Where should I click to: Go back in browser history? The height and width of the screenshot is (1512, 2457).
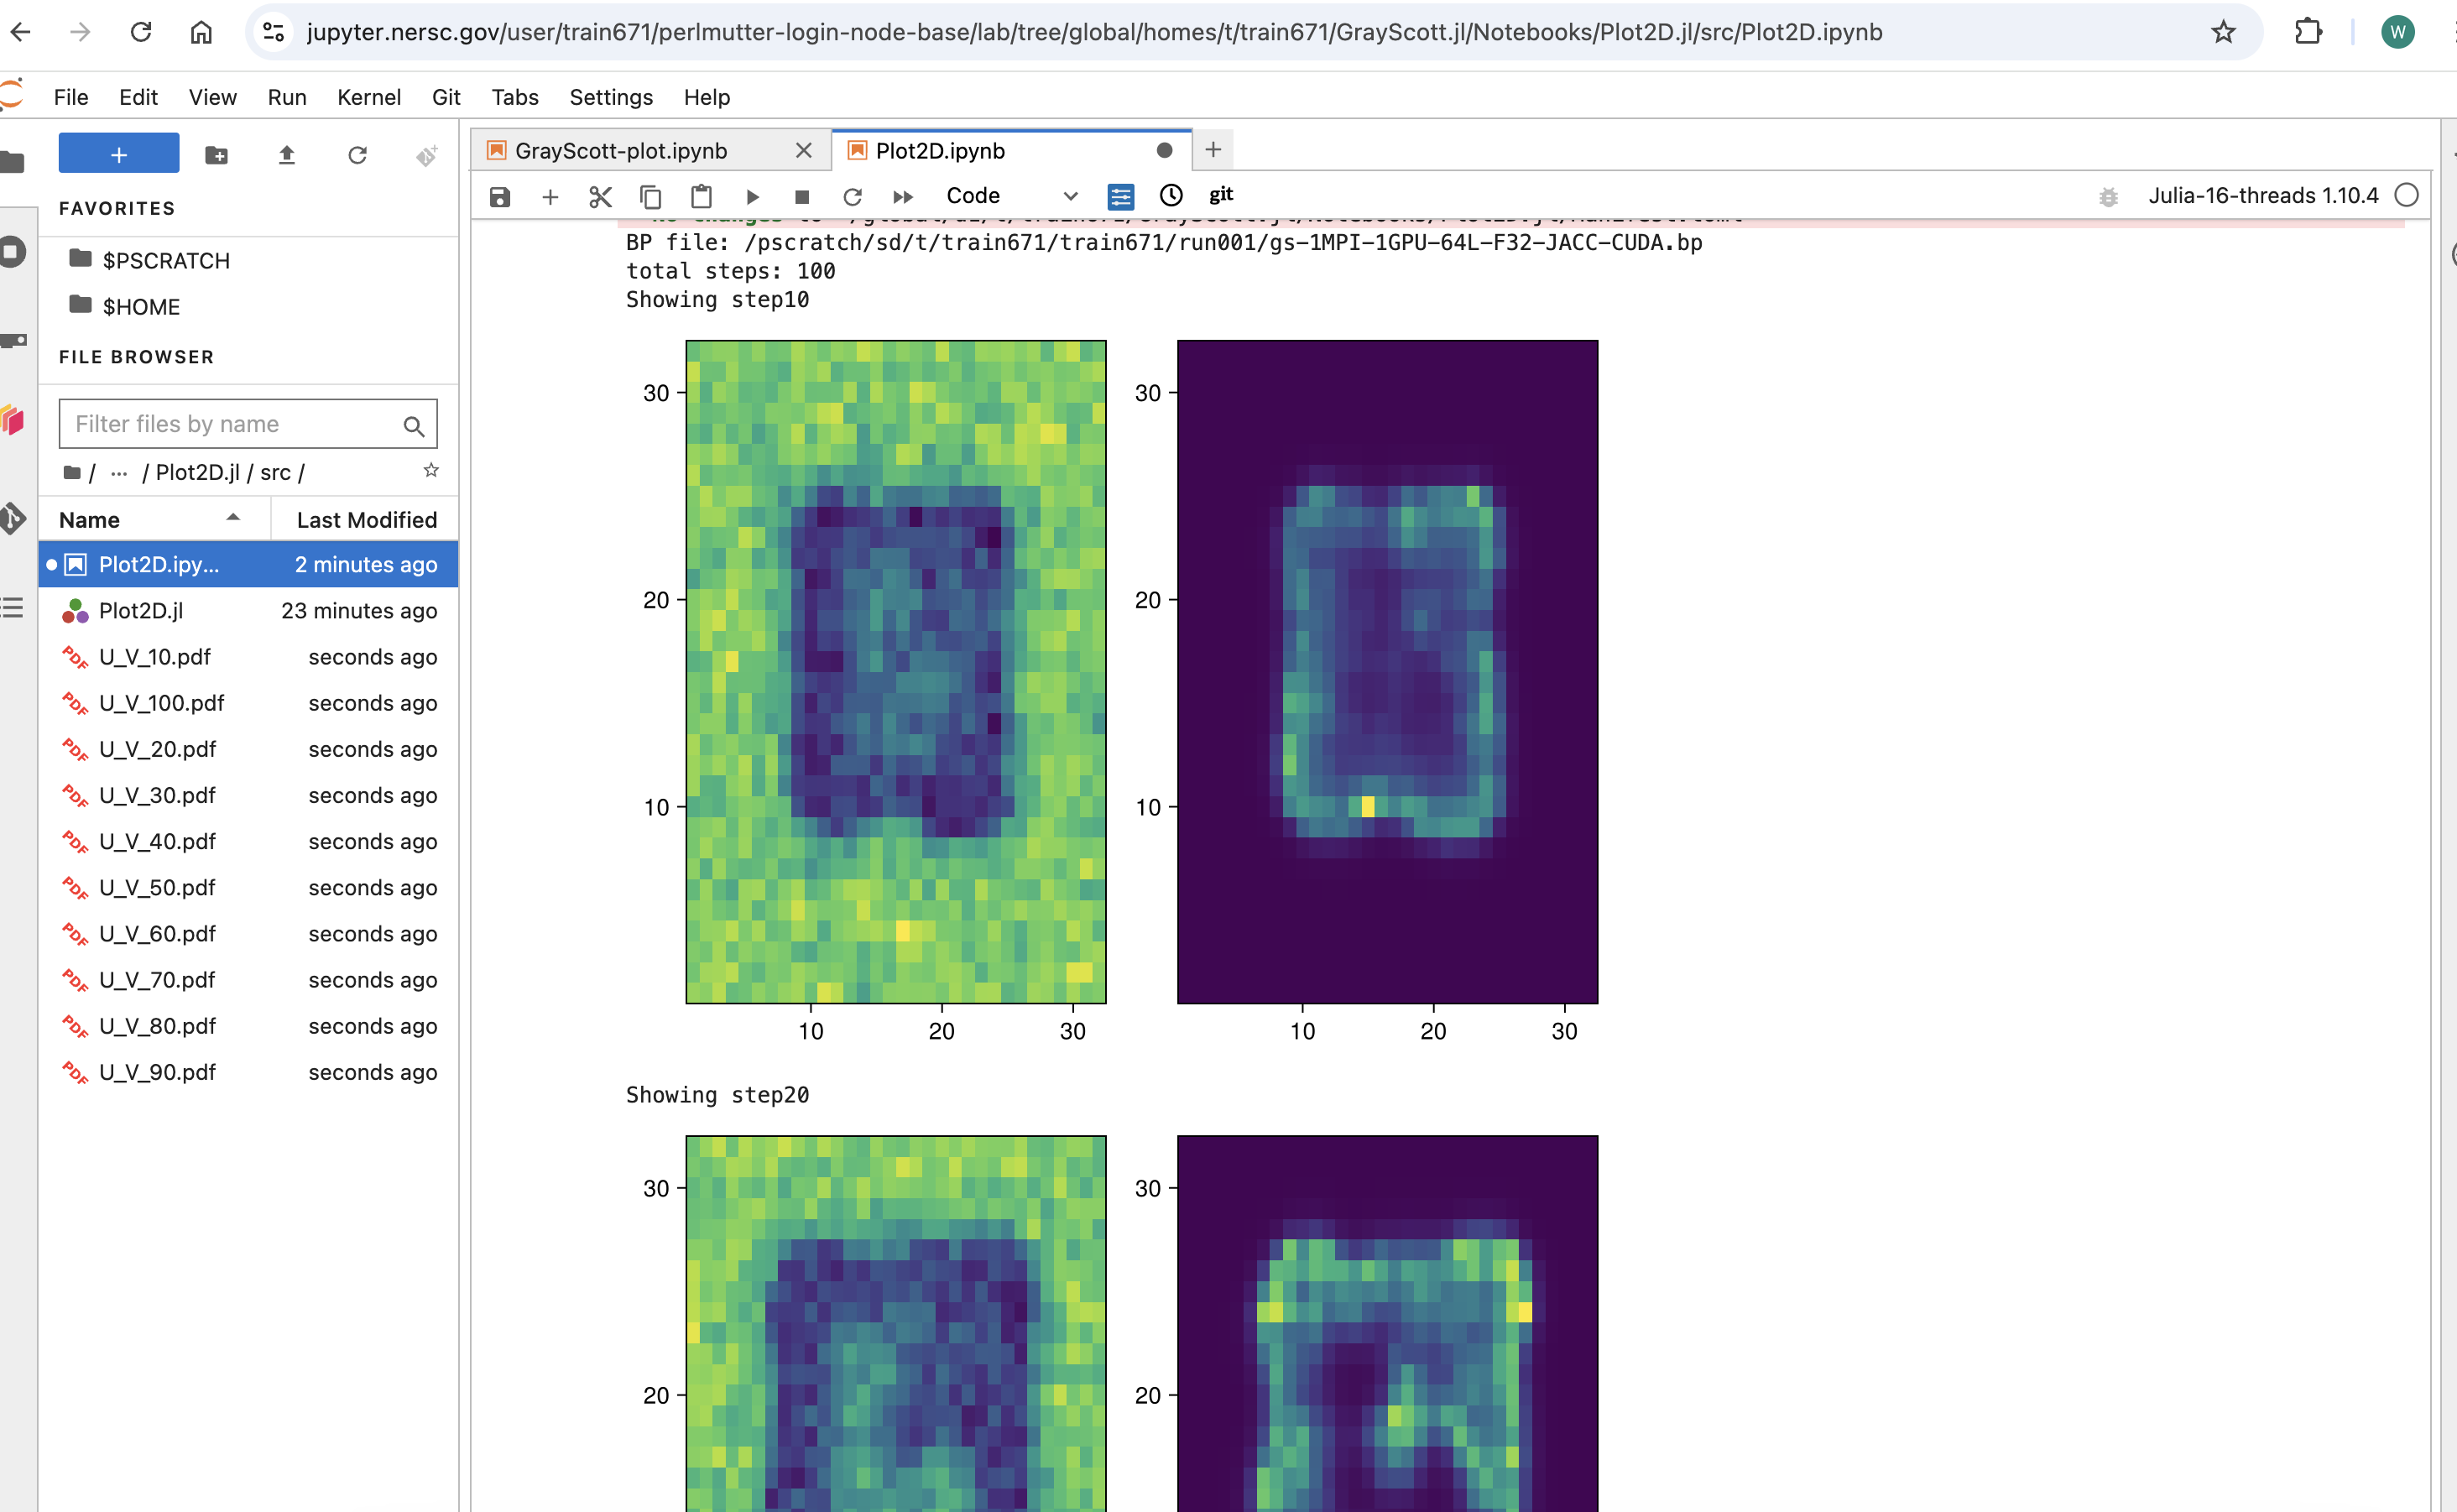20,32
